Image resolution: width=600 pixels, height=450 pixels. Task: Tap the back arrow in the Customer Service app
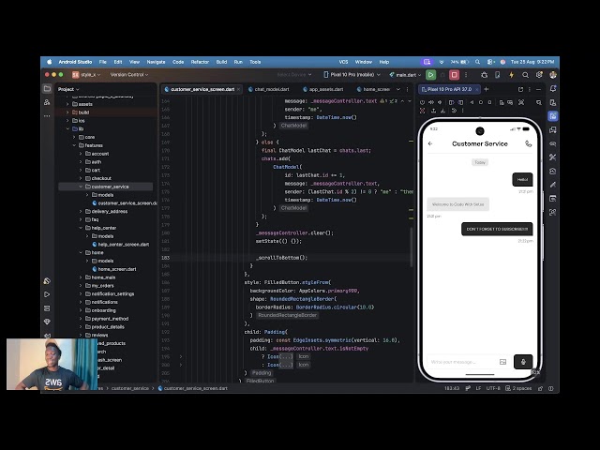tap(430, 143)
